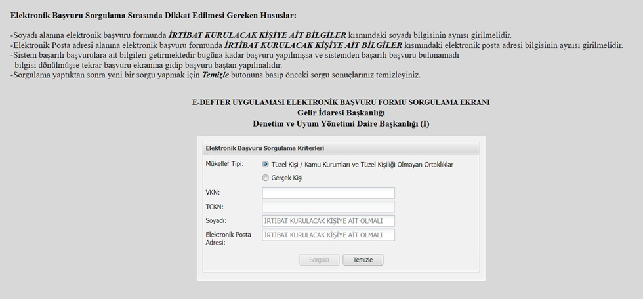The height and width of the screenshot is (299, 643).
Task: Click the first instruction line about Soyadı alanına
Action: [x=260, y=35]
